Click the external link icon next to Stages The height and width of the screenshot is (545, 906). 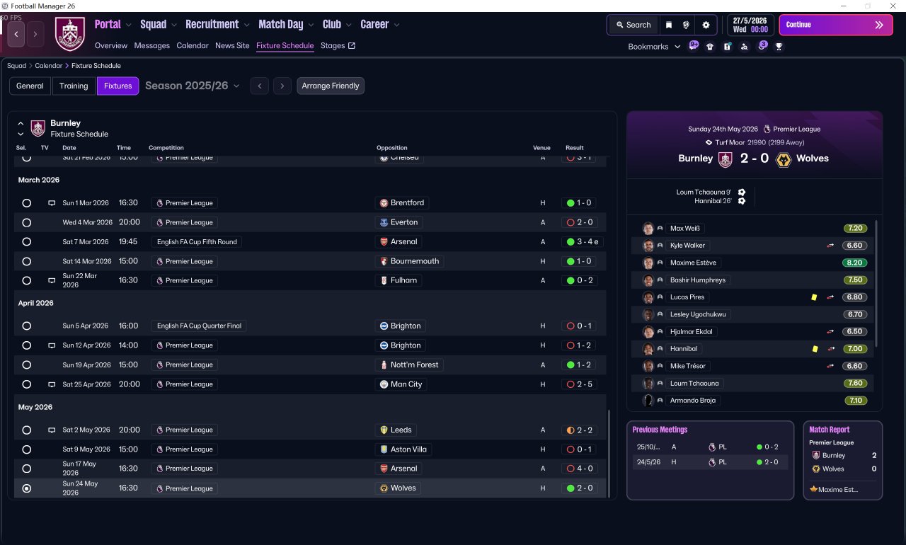click(352, 46)
